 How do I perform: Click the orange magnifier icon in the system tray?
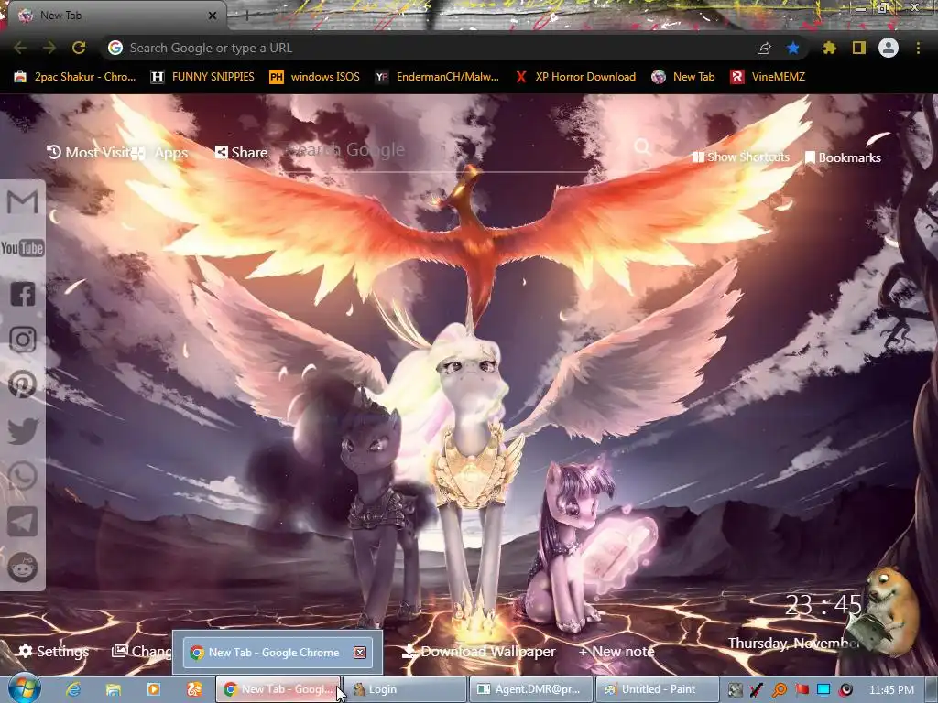[780, 690]
